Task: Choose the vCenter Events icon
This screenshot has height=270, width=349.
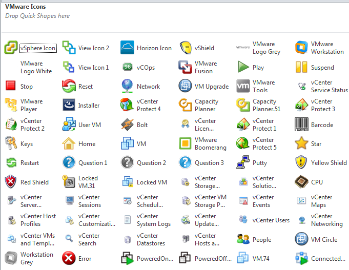Action: click(x=243, y=201)
